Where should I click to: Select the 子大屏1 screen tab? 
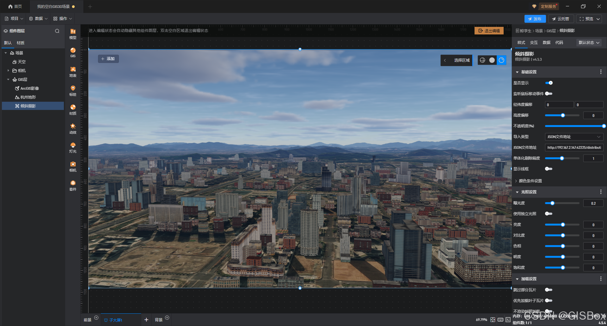121,320
